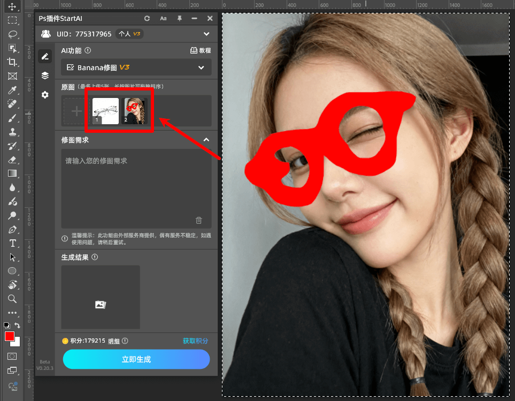Select the Eraser tool
Image resolution: width=515 pixels, height=401 pixels.
point(12,160)
